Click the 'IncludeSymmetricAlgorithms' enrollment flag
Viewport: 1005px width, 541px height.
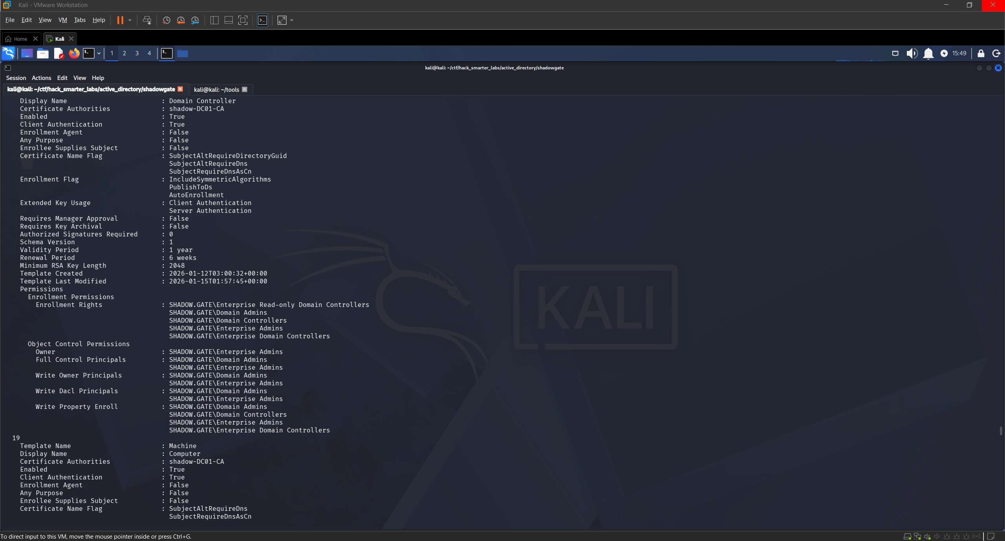(220, 179)
